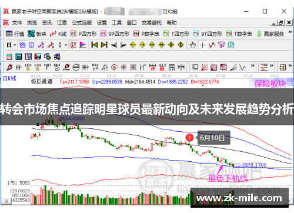Image resolution: width=294 pixels, height=213 pixels.
Task: Click the n² time grid icon
Action: pos(95,68)
